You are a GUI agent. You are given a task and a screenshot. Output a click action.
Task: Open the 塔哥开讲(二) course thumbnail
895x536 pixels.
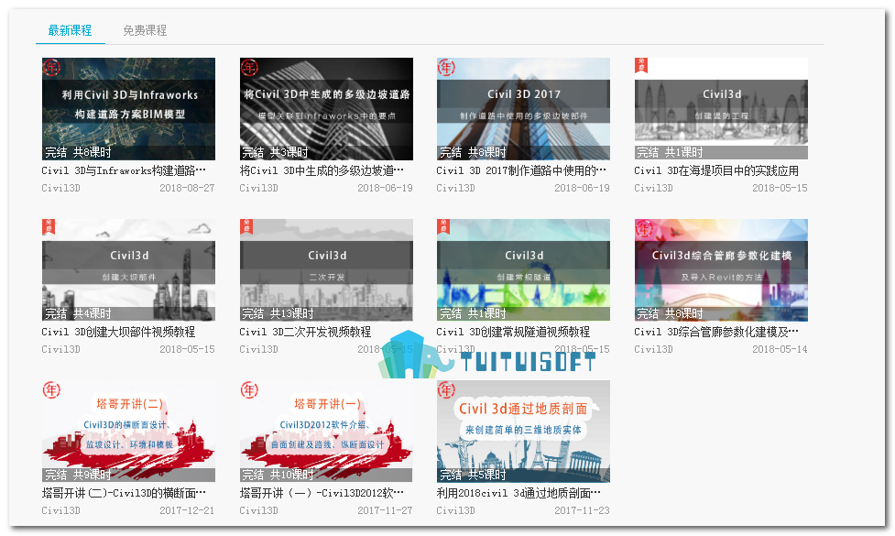pos(128,432)
